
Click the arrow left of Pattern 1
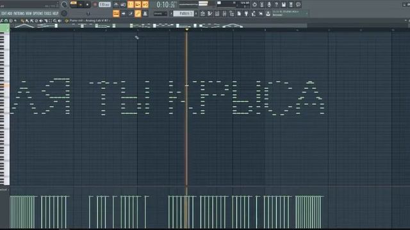click(171, 13)
